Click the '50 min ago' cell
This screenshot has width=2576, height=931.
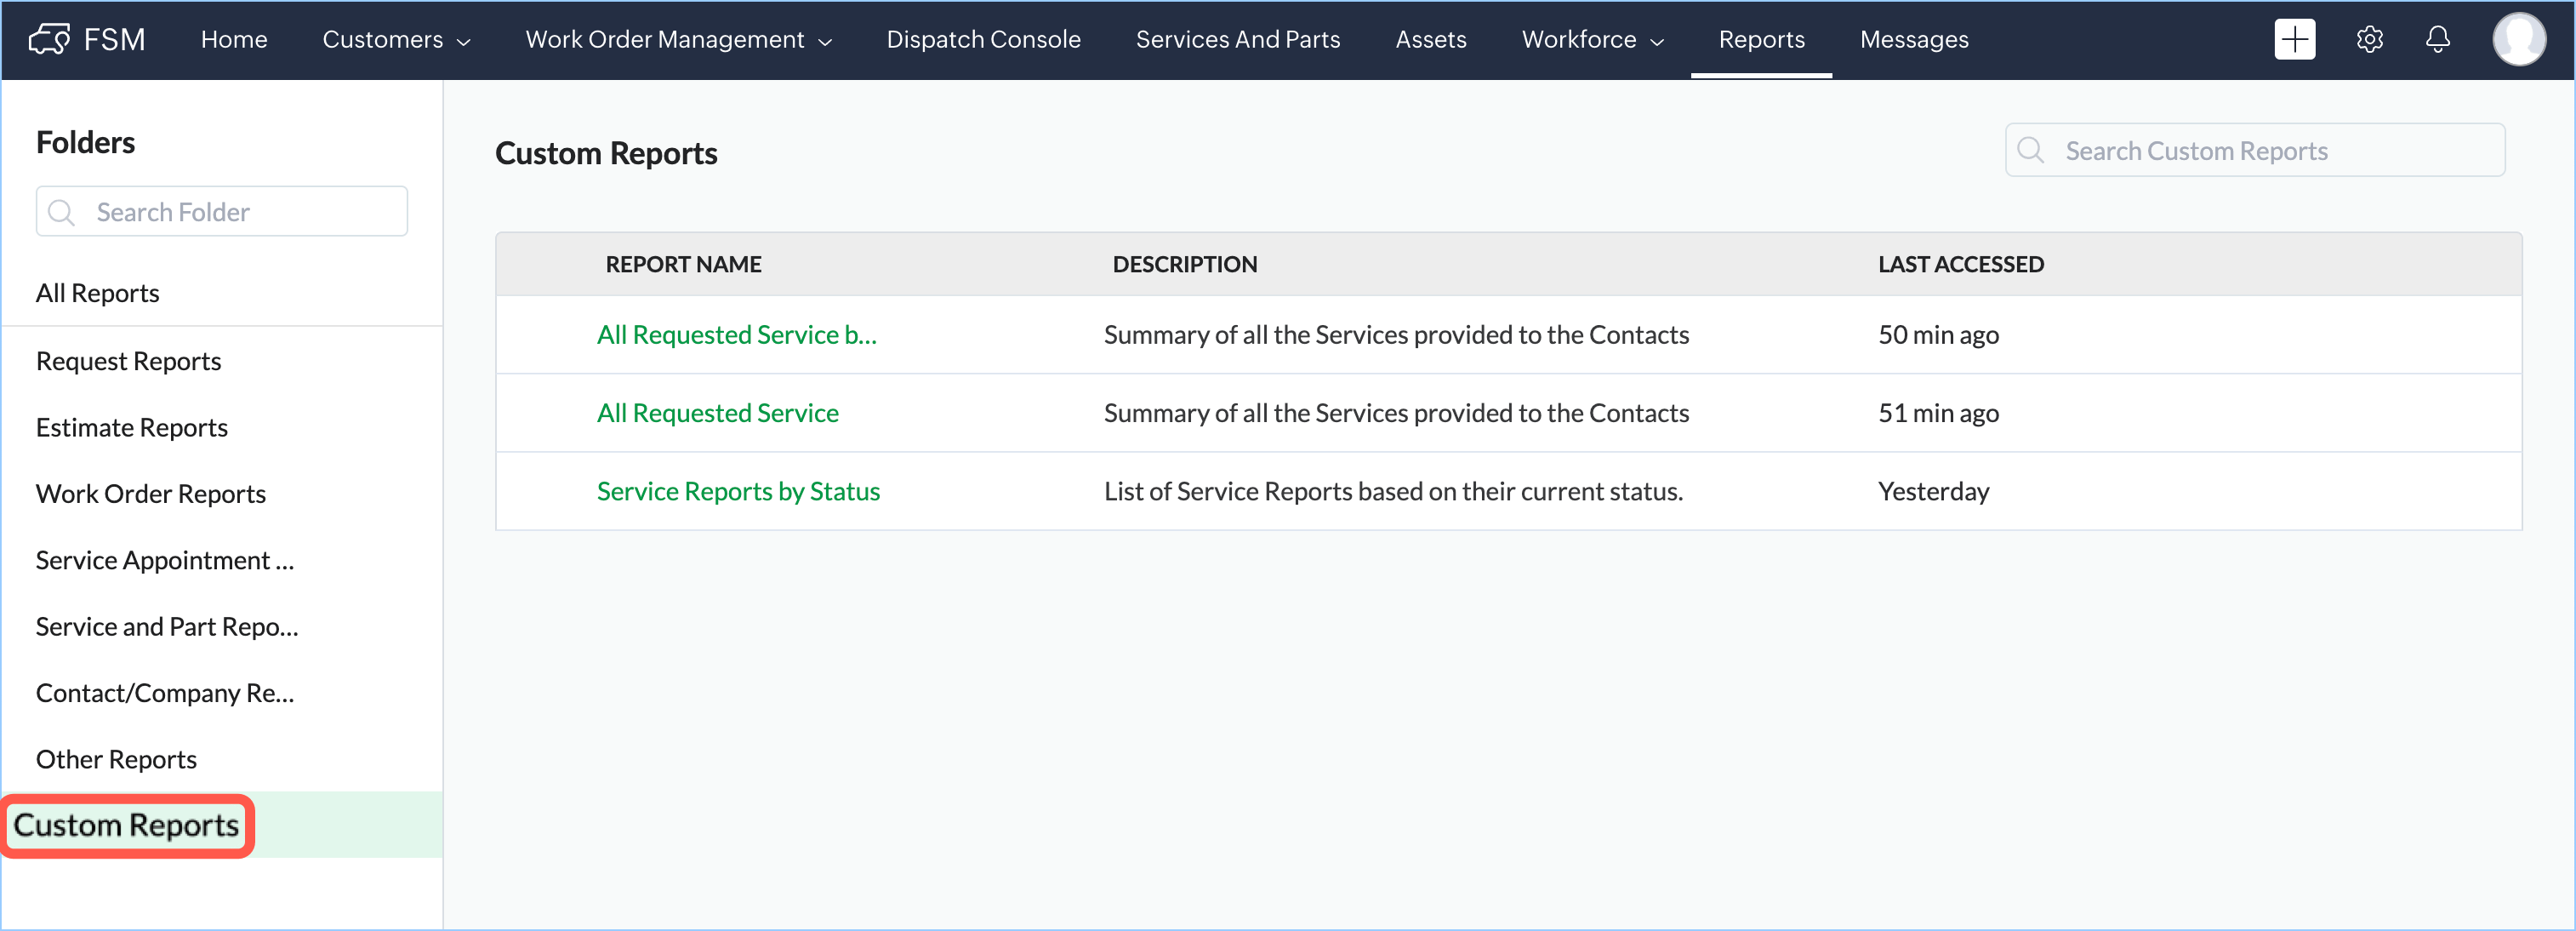(x=1938, y=334)
